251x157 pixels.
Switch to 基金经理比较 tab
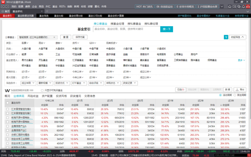coord(76,16)
